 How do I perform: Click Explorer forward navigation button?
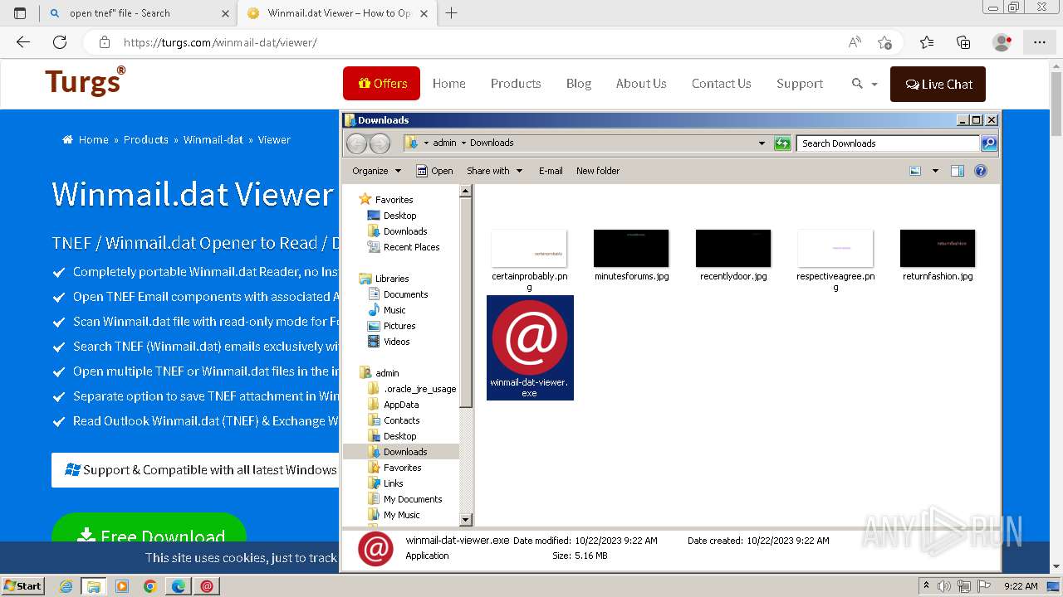tap(380, 143)
